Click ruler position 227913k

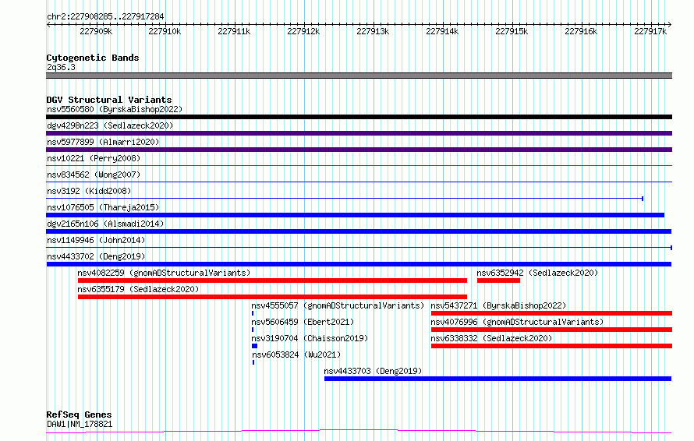(x=373, y=31)
